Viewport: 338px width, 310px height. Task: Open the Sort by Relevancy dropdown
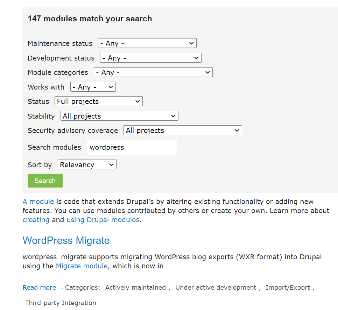coord(87,164)
